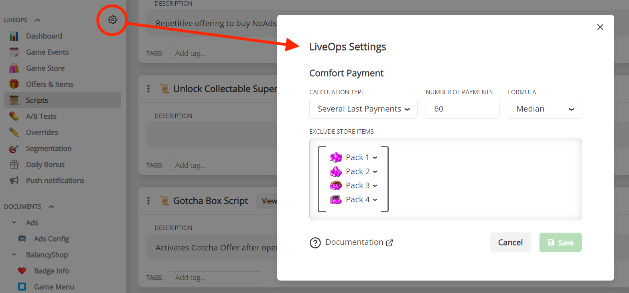Open the Pack 2 item dropdown
This screenshot has width=629, height=293.
pos(375,172)
